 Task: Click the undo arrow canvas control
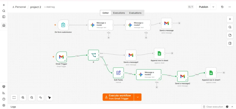40,98
